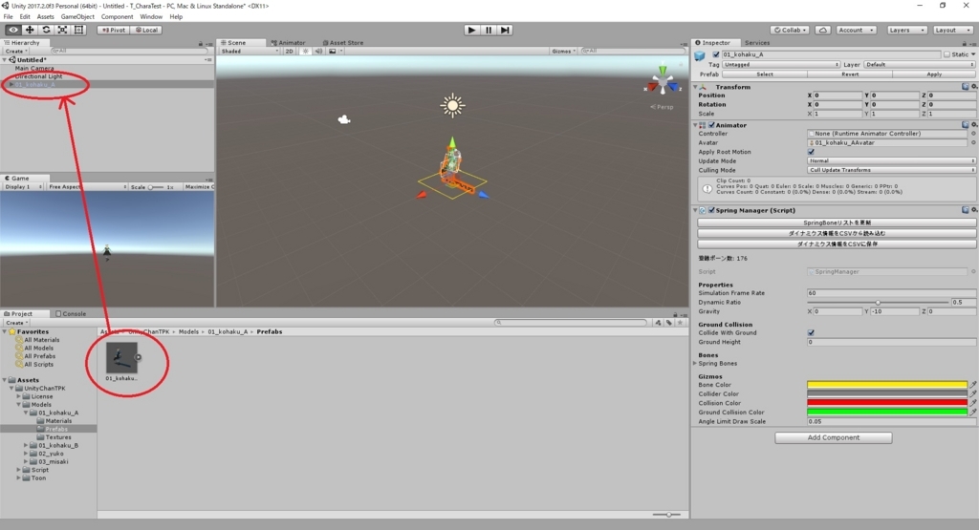The image size is (979, 530).
Task: Open scene effects image icon
Action: [333, 52]
